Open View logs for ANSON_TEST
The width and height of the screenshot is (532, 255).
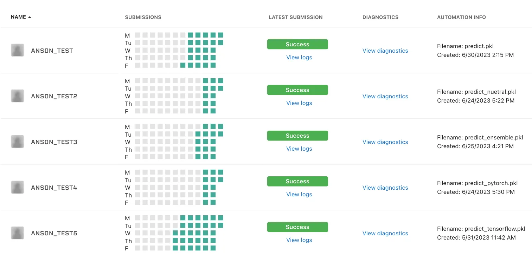click(299, 57)
